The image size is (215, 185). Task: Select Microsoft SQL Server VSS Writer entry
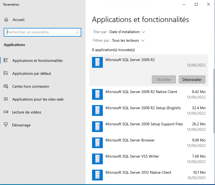[149, 159]
